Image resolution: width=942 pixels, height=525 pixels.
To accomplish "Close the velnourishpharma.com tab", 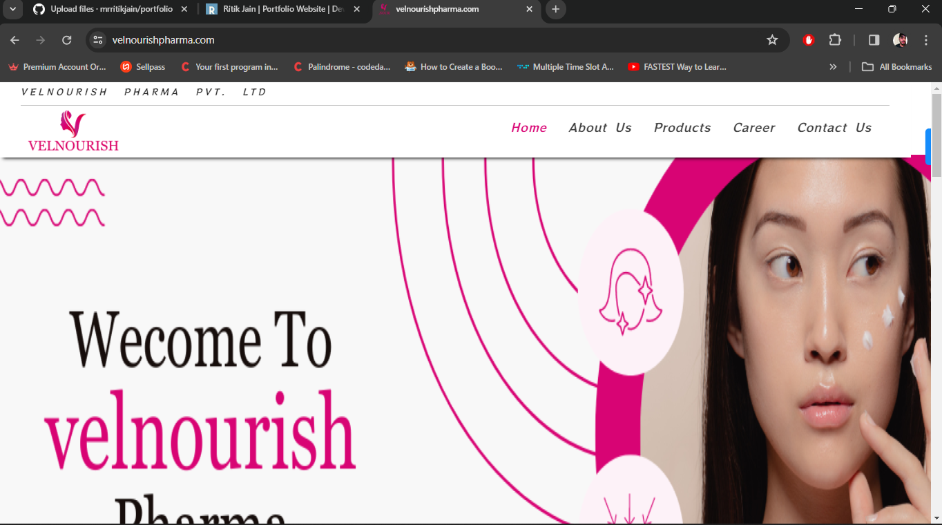I will click(x=529, y=9).
